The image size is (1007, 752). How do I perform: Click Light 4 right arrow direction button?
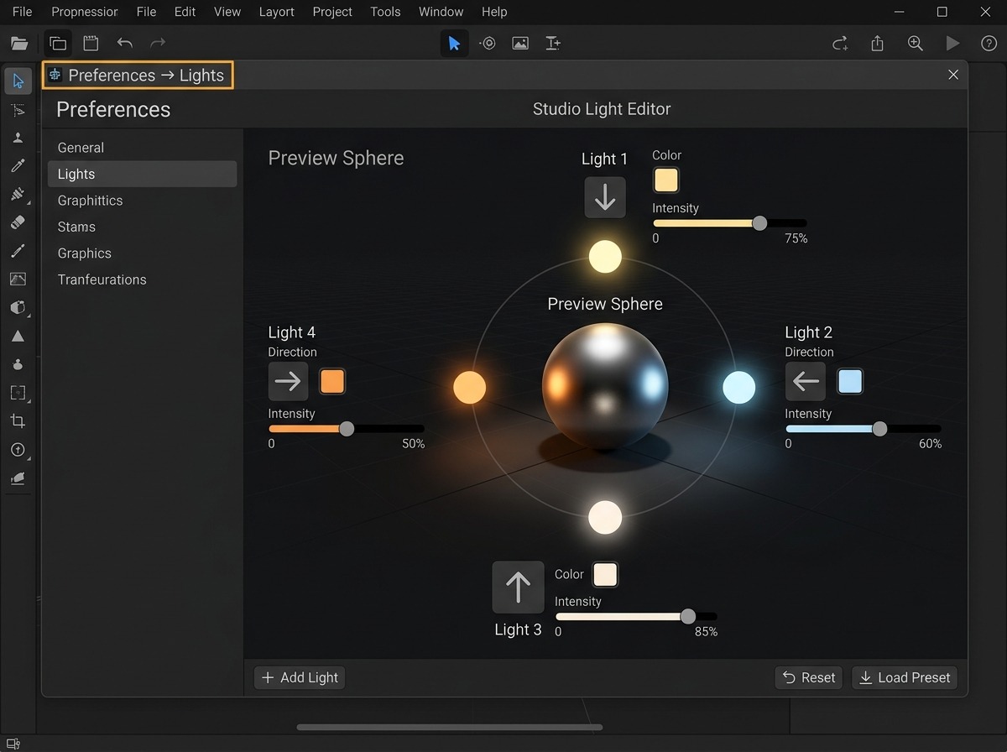pyautogui.click(x=288, y=382)
